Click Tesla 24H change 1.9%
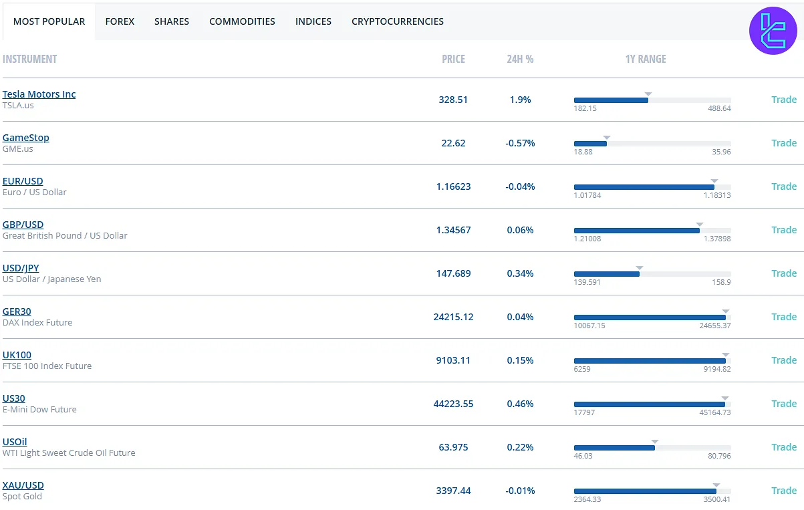This screenshot has height=510, width=804. [x=520, y=100]
